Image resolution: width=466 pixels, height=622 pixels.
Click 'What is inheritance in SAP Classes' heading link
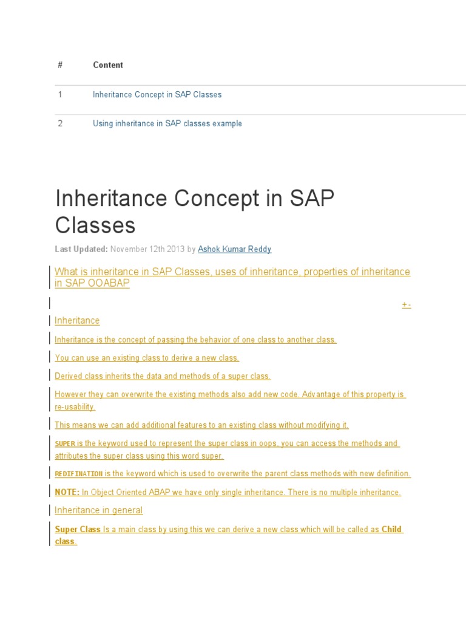232,272
